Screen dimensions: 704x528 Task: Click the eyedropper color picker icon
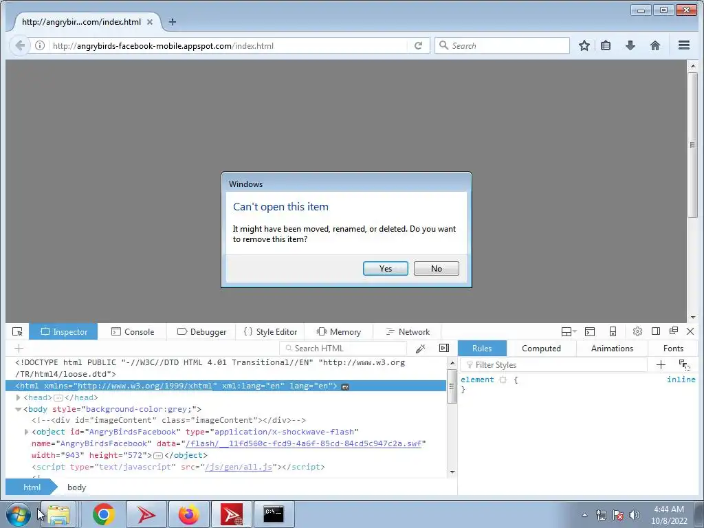point(421,349)
